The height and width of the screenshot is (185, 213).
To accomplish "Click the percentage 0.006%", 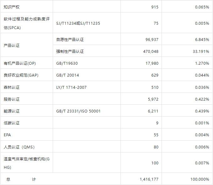I will pyautogui.click(x=202, y=147).
